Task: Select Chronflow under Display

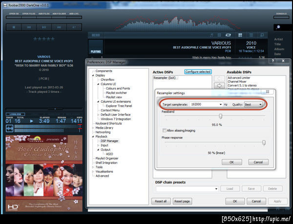Action: point(107,79)
